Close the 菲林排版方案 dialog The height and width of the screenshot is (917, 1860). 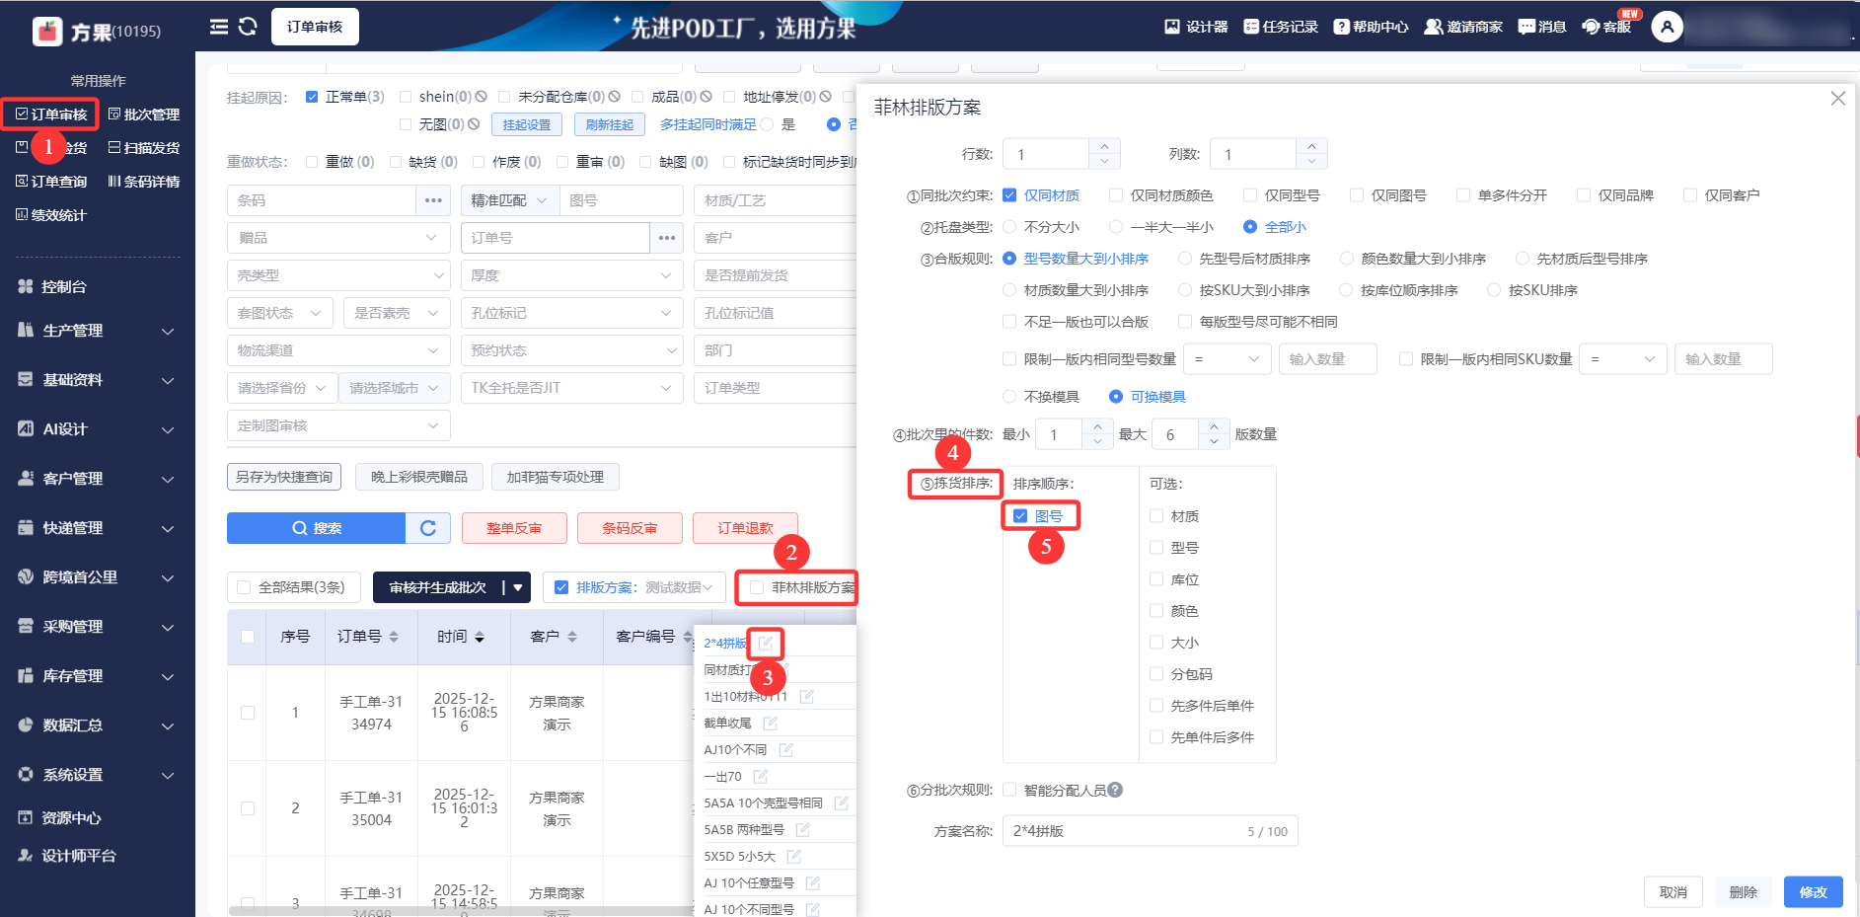pyautogui.click(x=1837, y=99)
